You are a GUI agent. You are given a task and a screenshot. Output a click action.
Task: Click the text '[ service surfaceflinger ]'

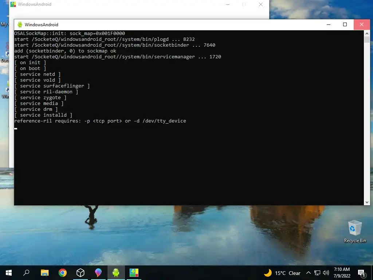click(52, 86)
